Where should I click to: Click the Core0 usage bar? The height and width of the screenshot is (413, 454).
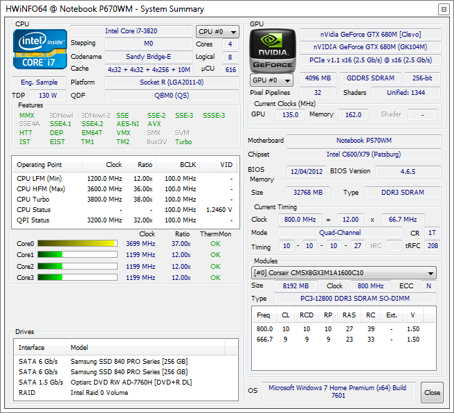coord(78,243)
